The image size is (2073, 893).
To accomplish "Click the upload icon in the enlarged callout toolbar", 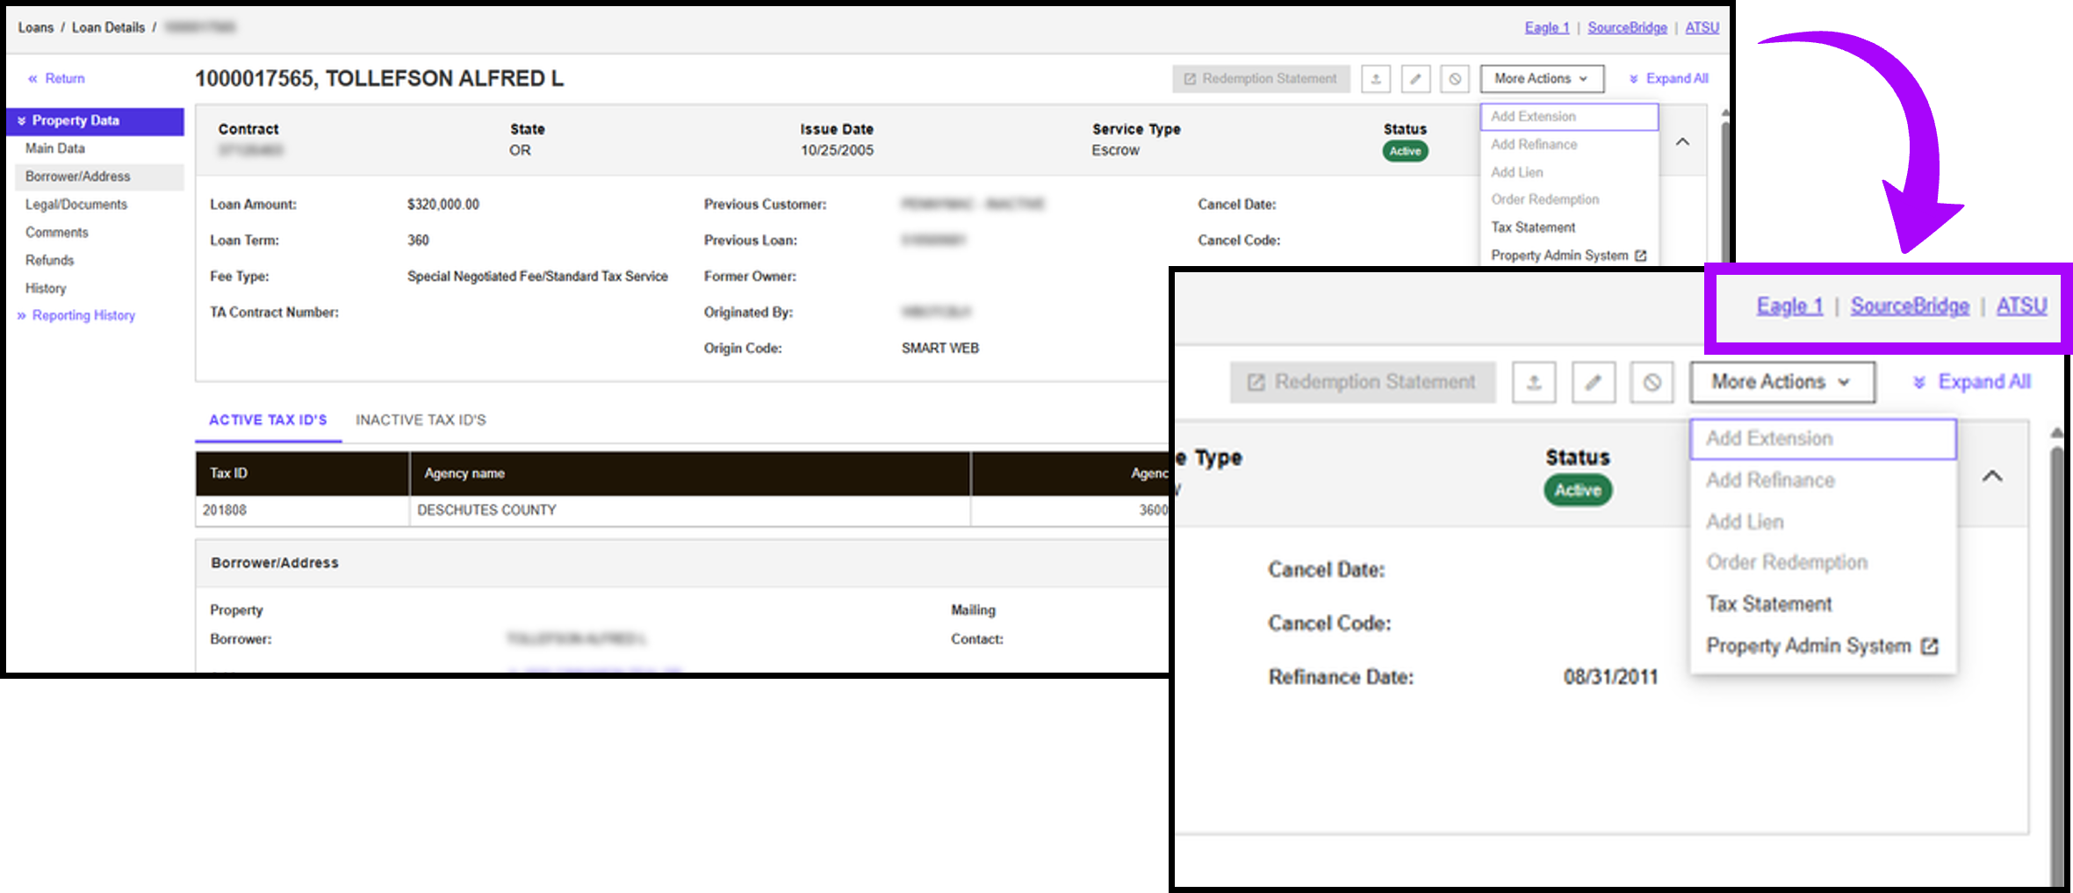I will pos(1534,382).
